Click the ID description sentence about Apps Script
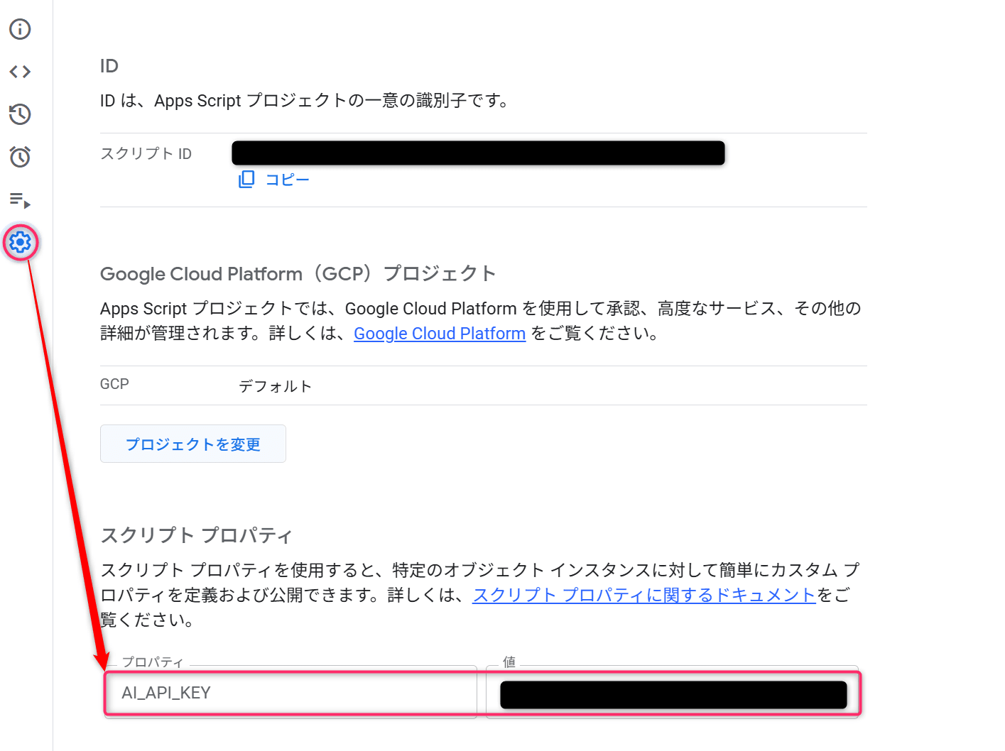Viewport: 1005px width, 751px height. point(305,101)
